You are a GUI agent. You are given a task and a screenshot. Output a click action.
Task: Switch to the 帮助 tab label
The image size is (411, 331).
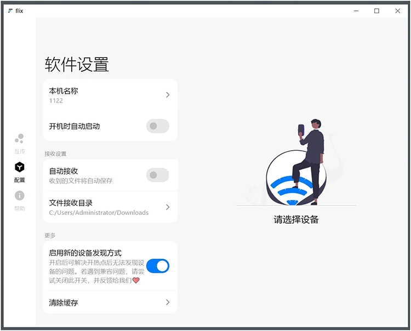19,208
